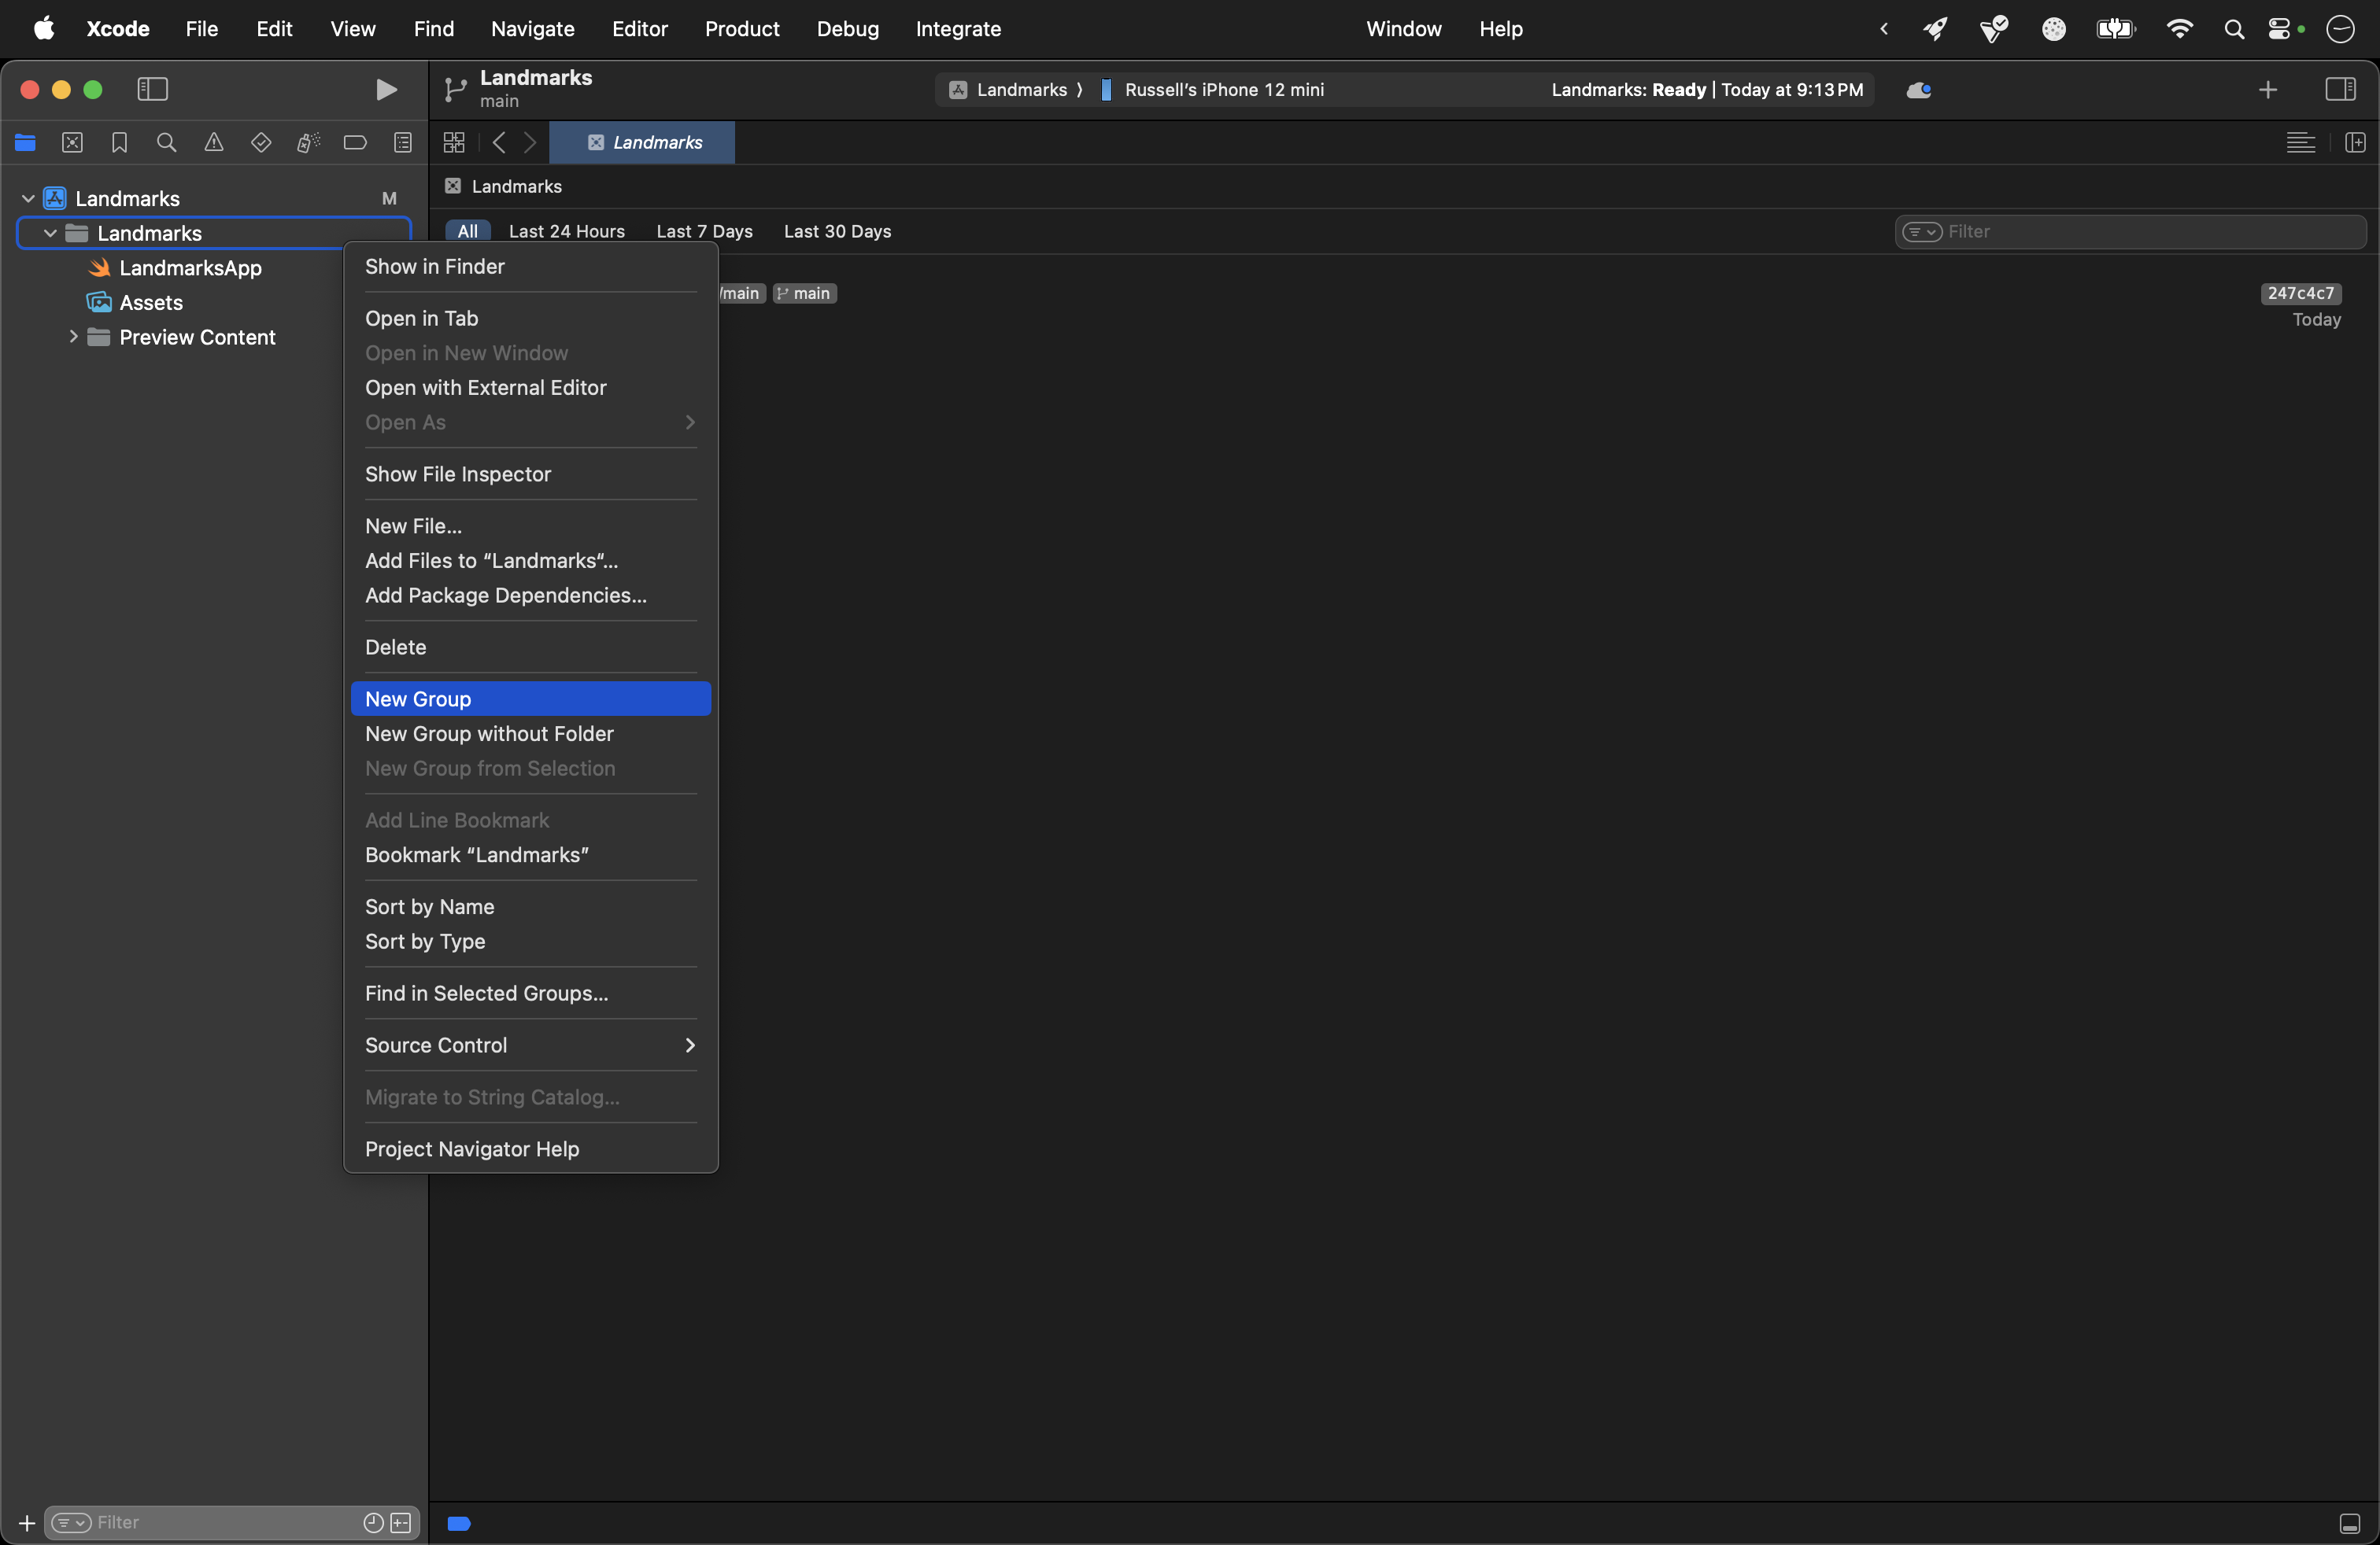2380x1545 pixels.
Task: Select the Test navigator
Action: pyautogui.click(x=261, y=143)
